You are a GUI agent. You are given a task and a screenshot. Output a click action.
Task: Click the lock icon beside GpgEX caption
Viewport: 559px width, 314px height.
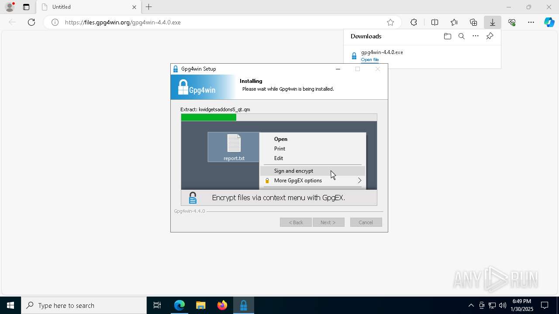point(193,198)
